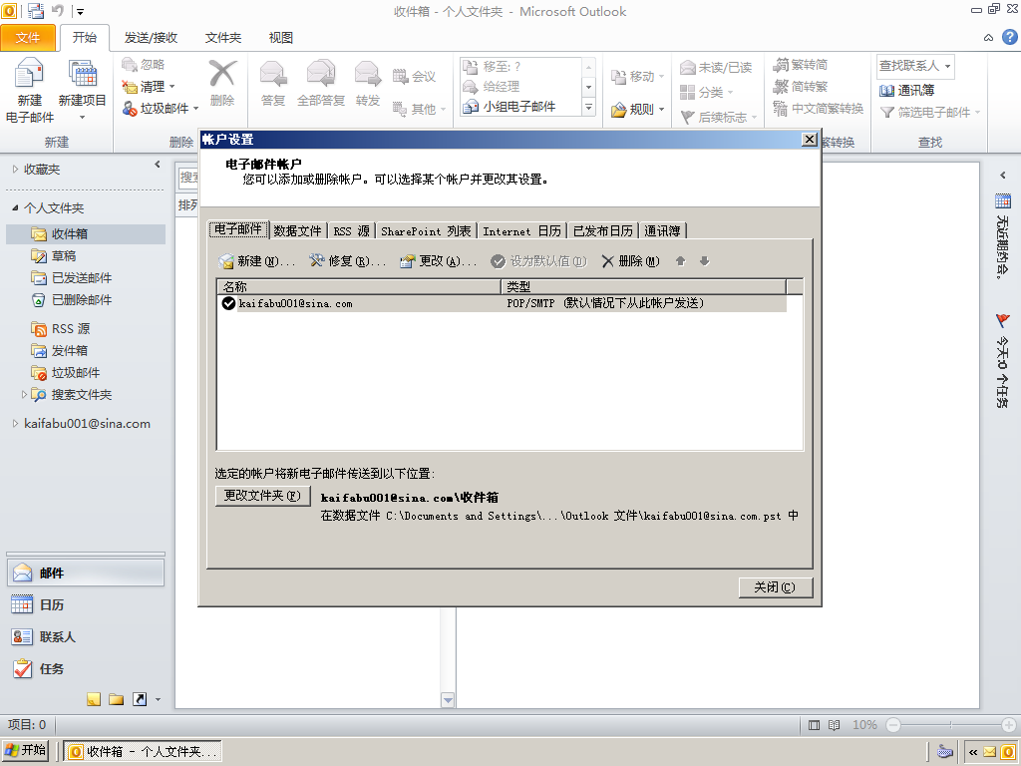1021x766 pixels.
Task: Open the Data Files (数据文件) dialog tab
Action: point(297,231)
